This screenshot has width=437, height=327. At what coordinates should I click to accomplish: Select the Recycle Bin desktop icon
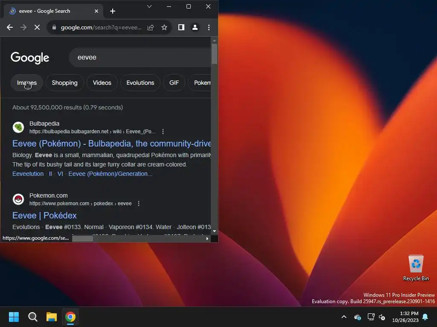click(x=416, y=268)
